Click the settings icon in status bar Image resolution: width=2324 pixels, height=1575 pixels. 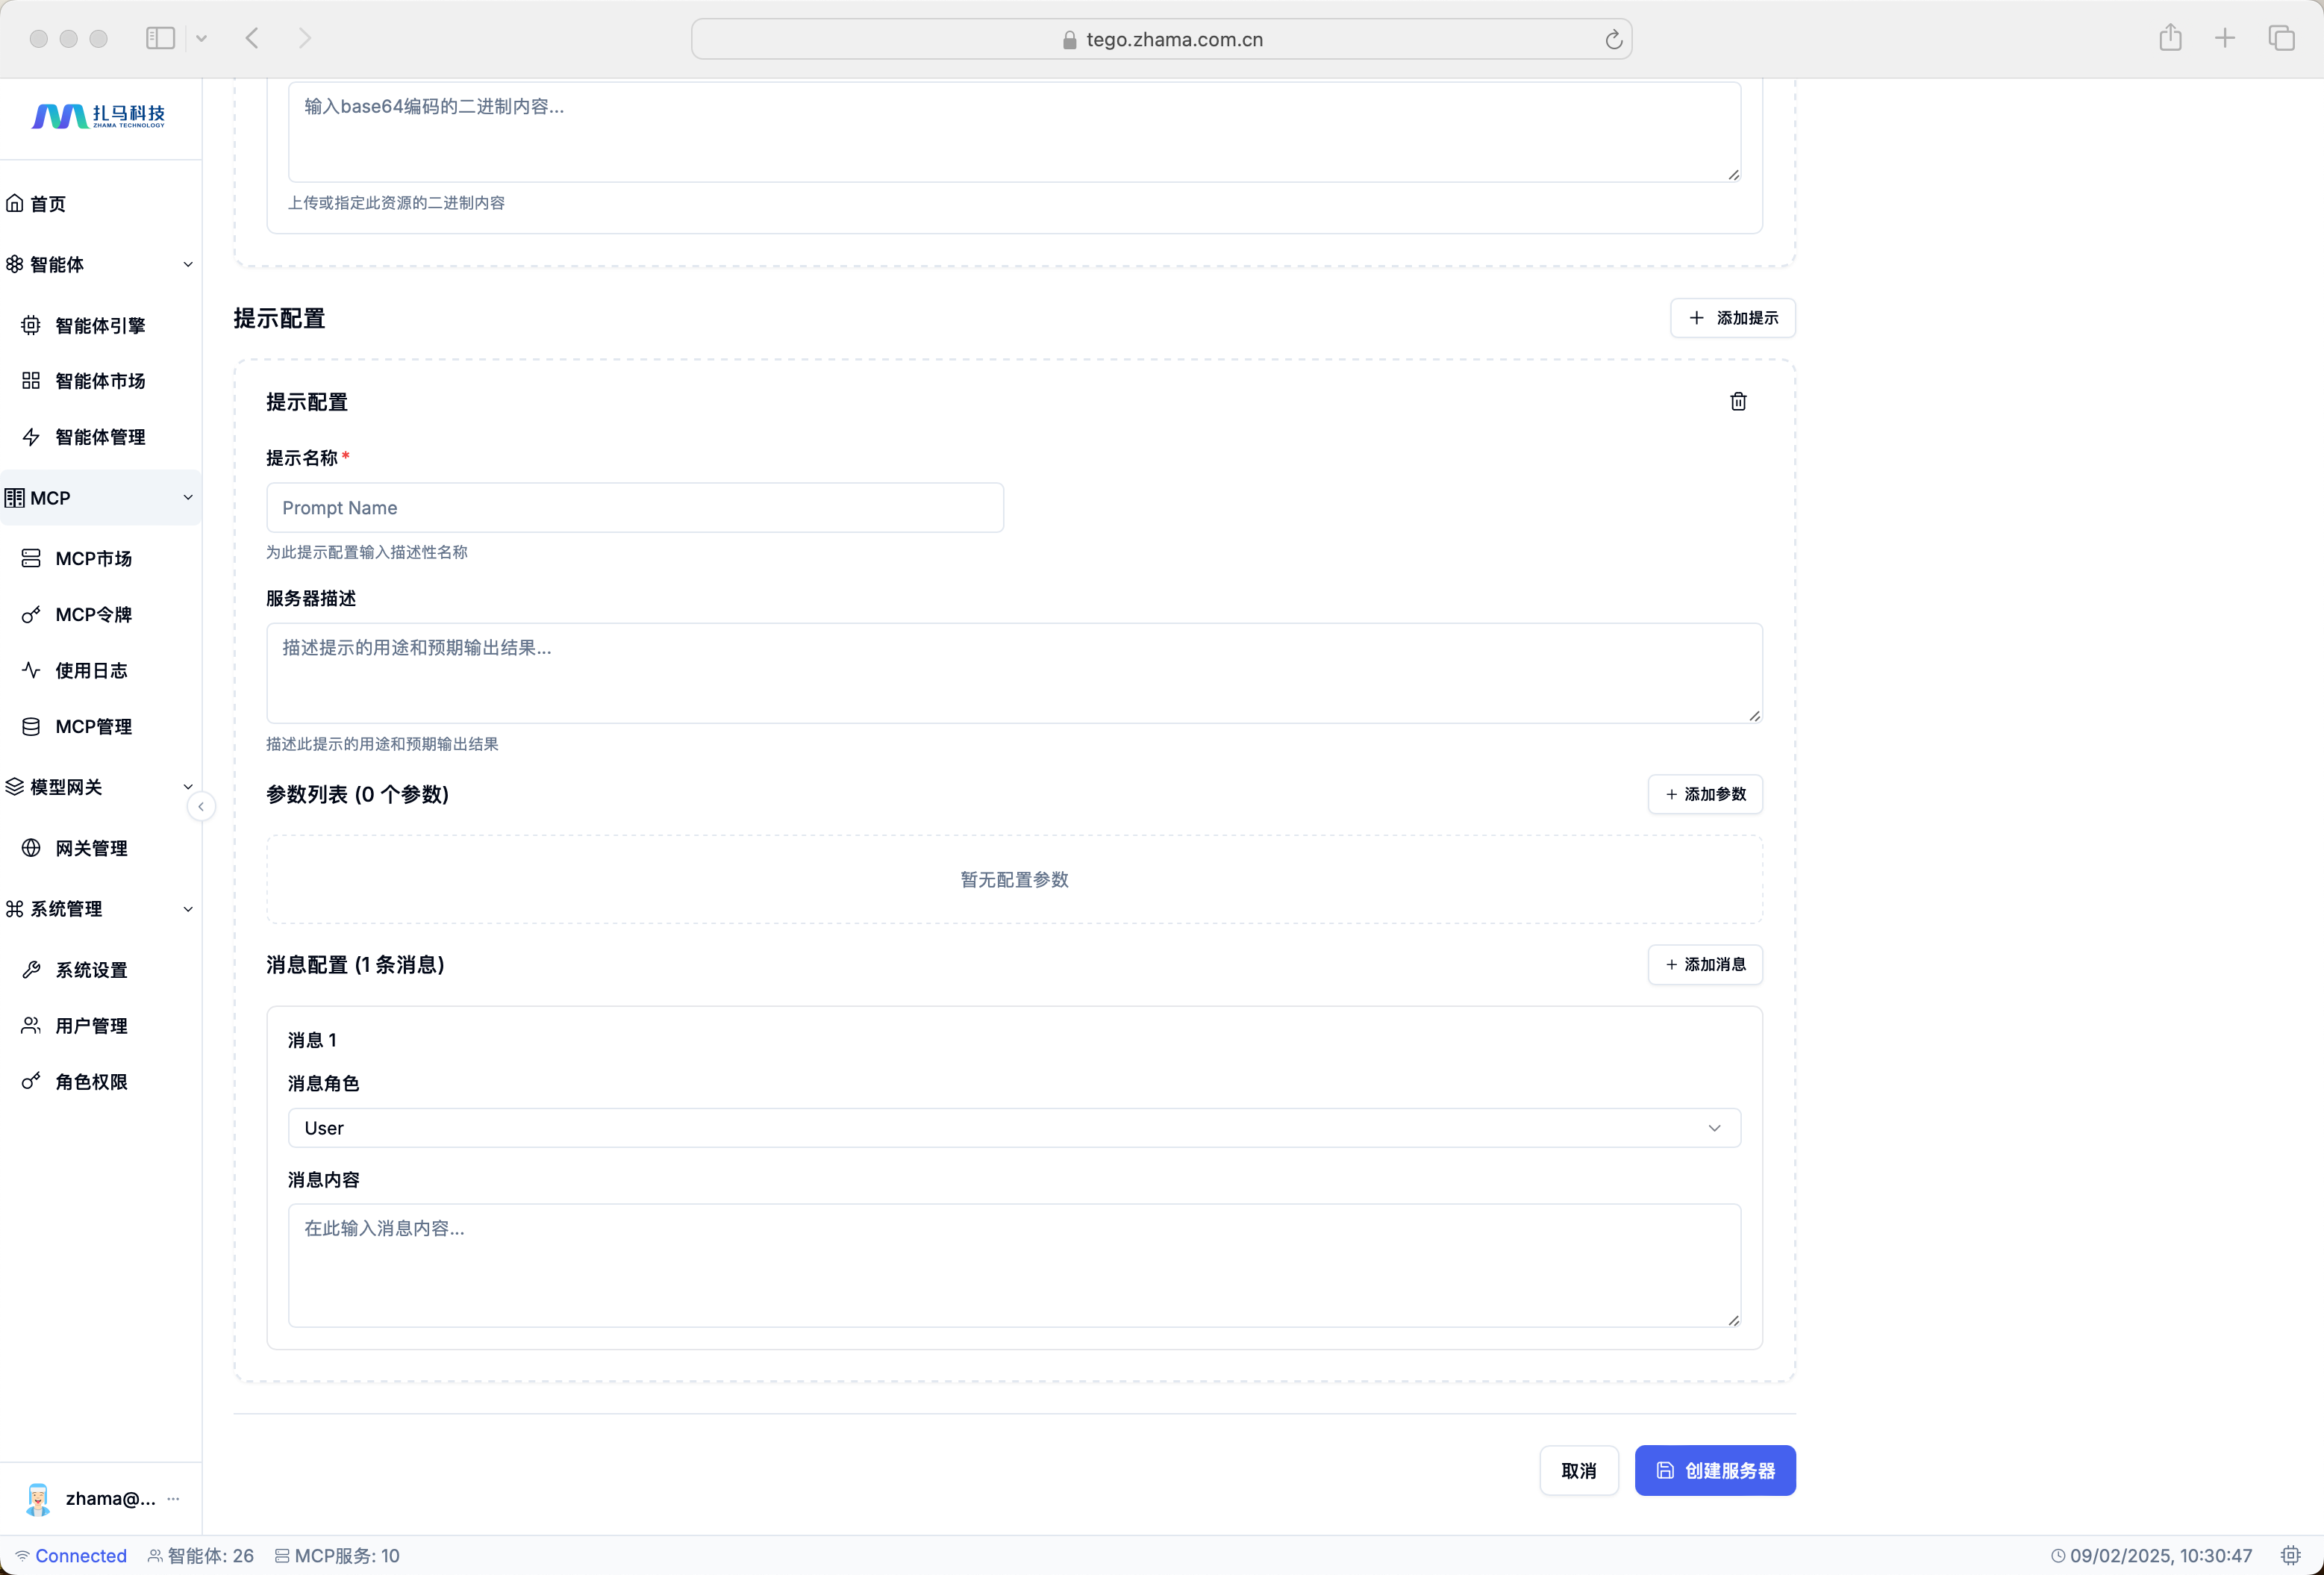point(2290,1555)
